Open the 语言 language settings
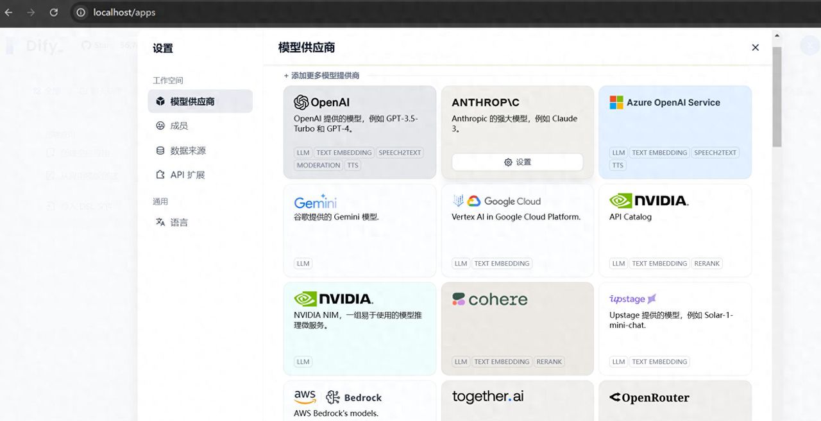 tap(179, 223)
